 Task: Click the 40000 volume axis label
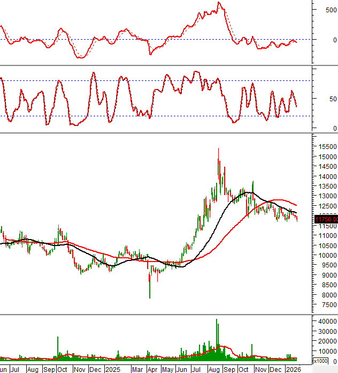(326, 321)
